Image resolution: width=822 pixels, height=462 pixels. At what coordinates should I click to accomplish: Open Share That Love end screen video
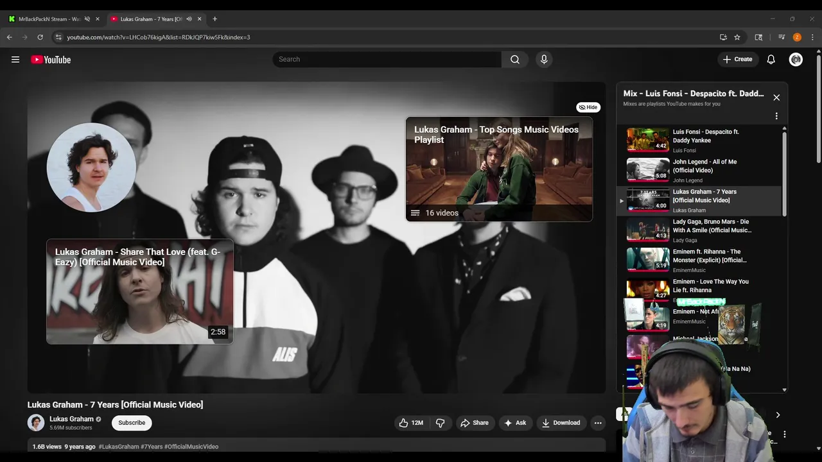tap(139, 291)
